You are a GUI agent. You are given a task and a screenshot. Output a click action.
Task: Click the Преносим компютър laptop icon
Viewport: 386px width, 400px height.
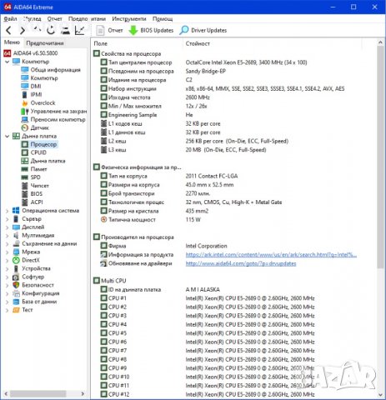tap(25, 120)
